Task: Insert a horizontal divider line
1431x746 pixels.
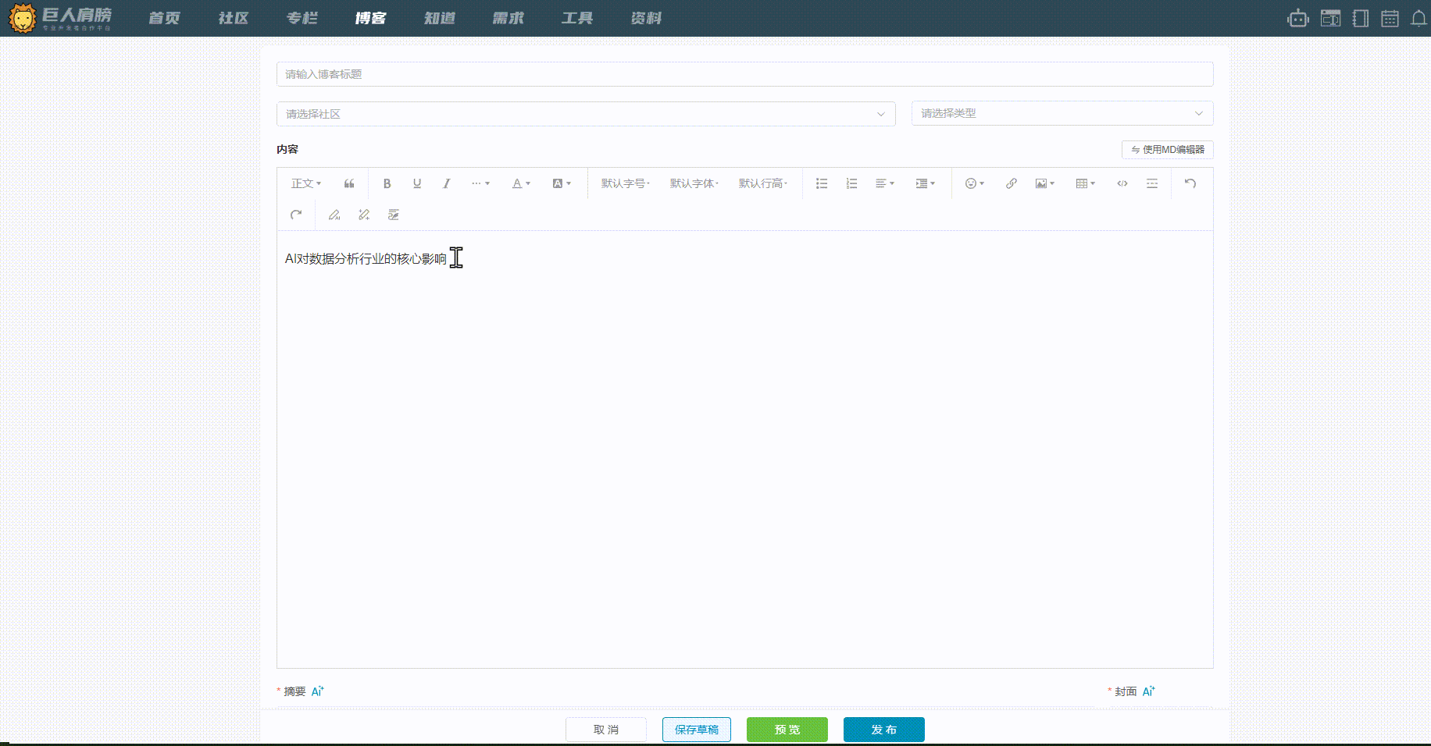Action: (1151, 183)
